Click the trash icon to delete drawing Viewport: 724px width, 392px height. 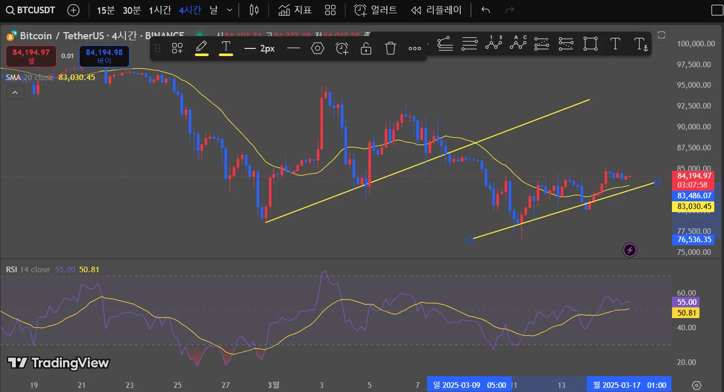coord(390,48)
